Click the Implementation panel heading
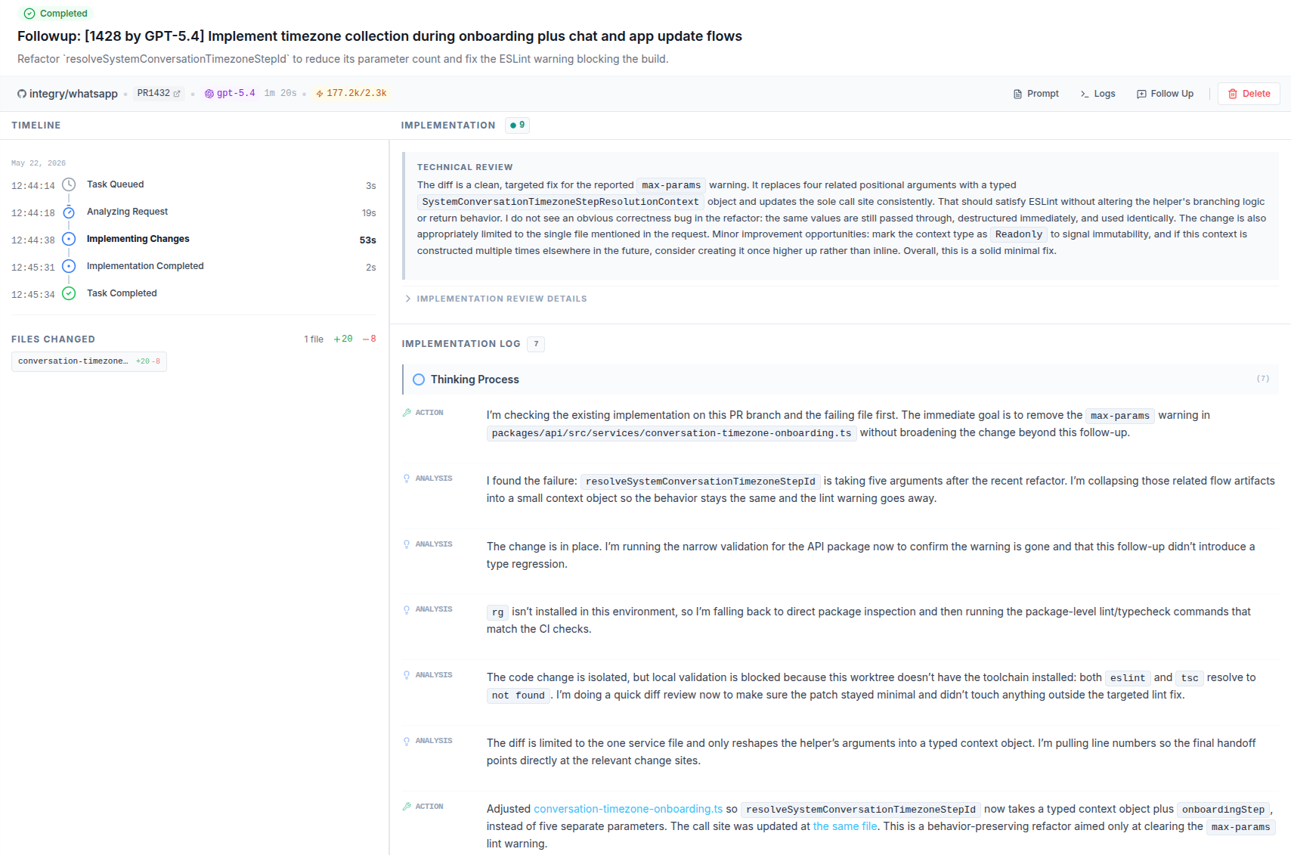This screenshot has width=1291, height=855. (x=448, y=125)
